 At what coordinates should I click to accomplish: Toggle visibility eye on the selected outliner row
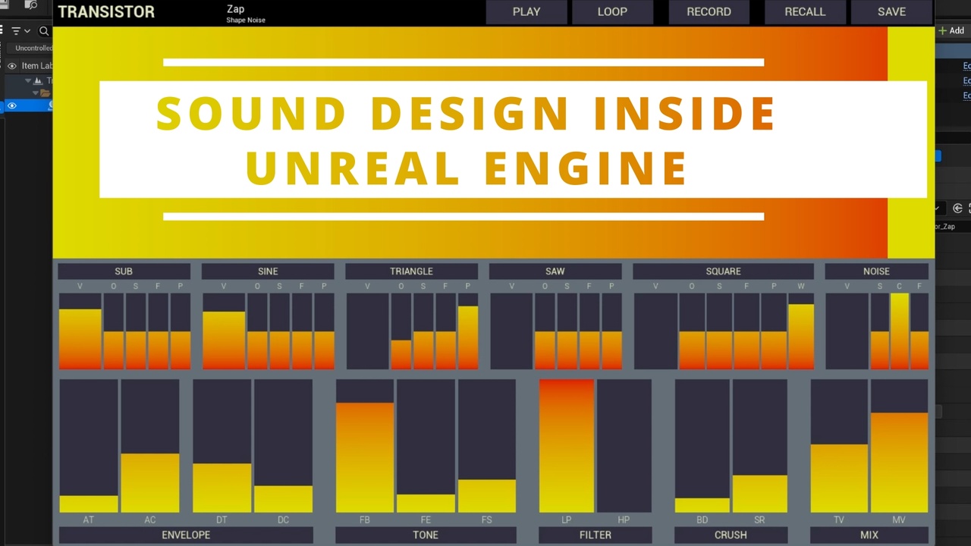11,105
